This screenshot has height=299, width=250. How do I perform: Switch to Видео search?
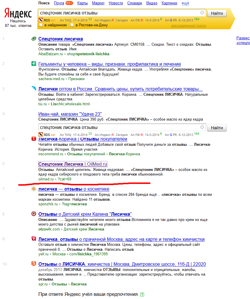152,3
